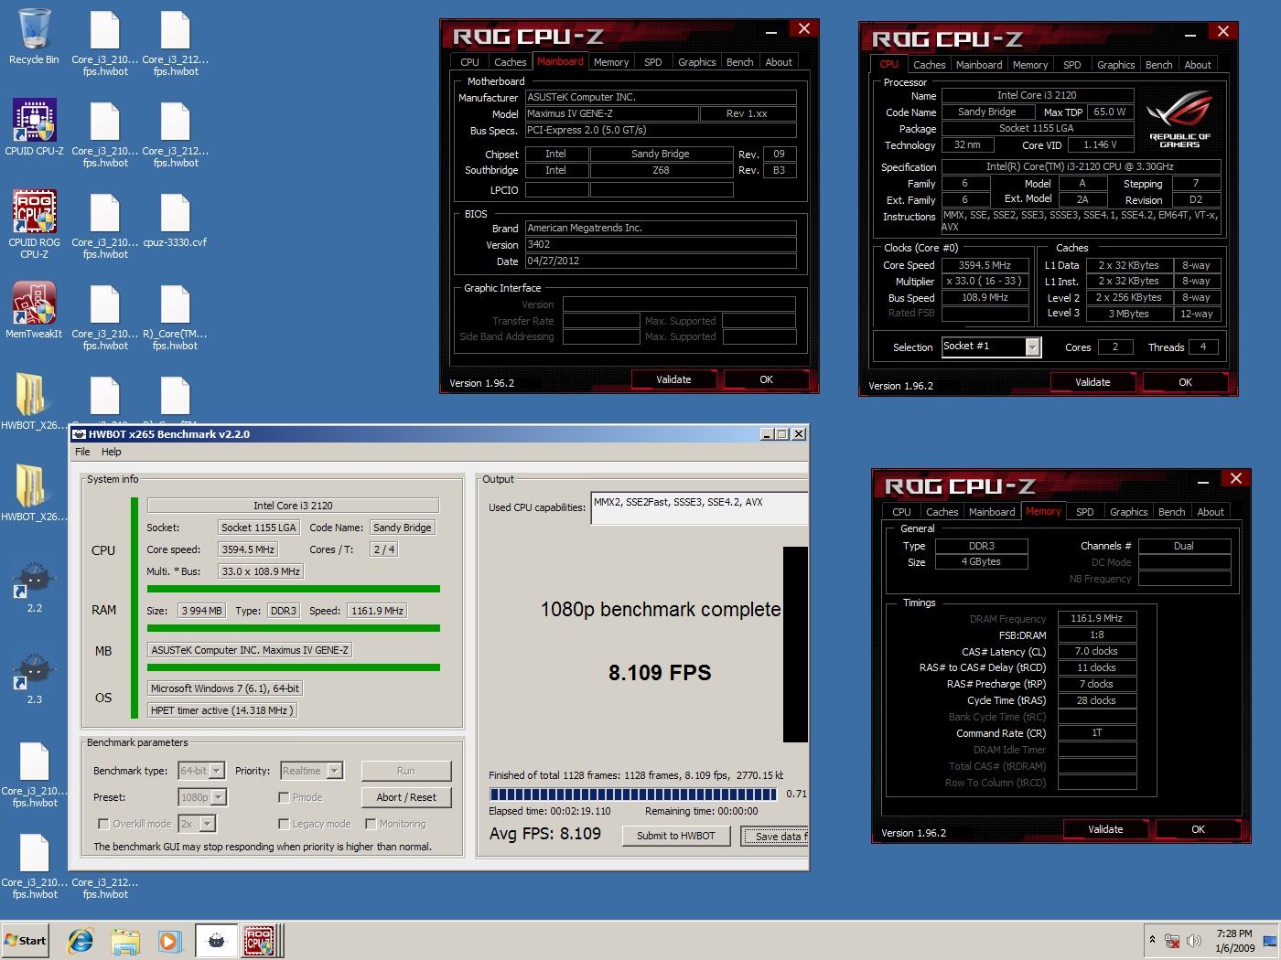This screenshot has width=1281, height=960.
Task: Launch CPUID ROG CPU-Z desktop shortcut
Action: tap(34, 224)
